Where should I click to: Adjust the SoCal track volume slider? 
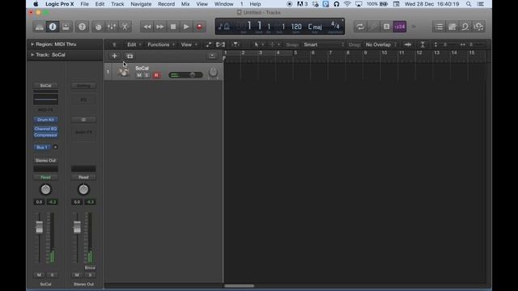pyautogui.click(x=185, y=75)
